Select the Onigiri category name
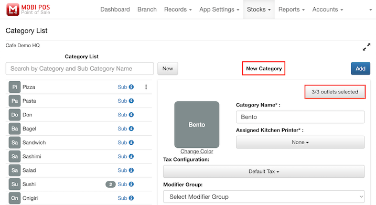The image size is (376, 205). tap(30, 198)
